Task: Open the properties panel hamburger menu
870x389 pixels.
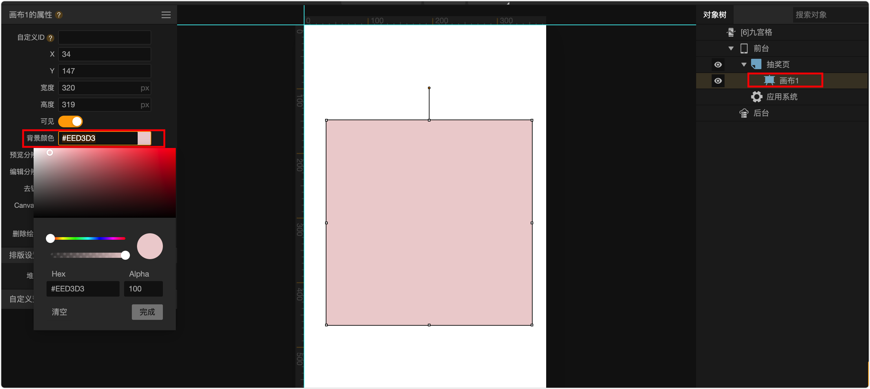Action: coord(166,15)
